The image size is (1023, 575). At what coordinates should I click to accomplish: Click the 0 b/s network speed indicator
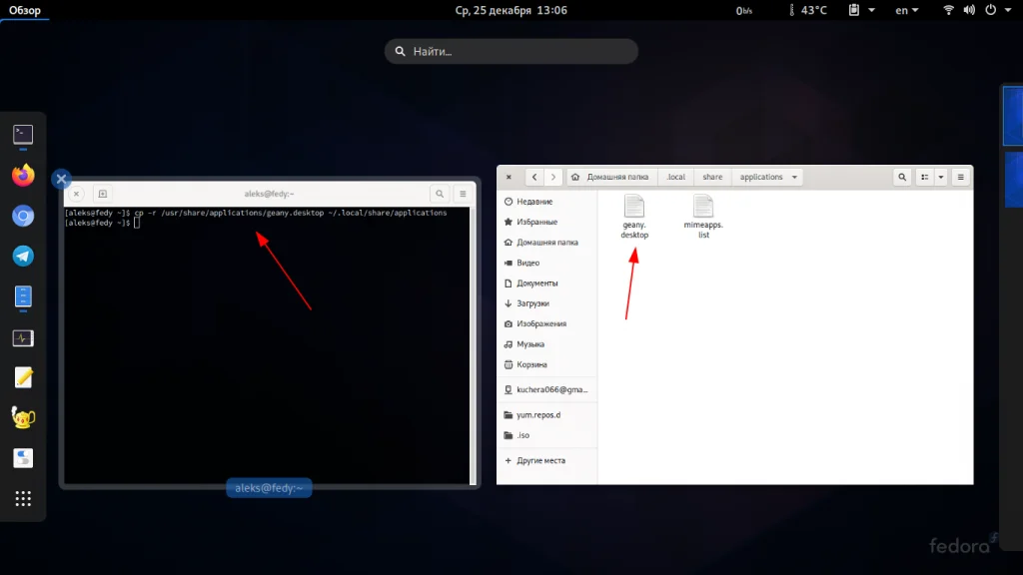[743, 10]
